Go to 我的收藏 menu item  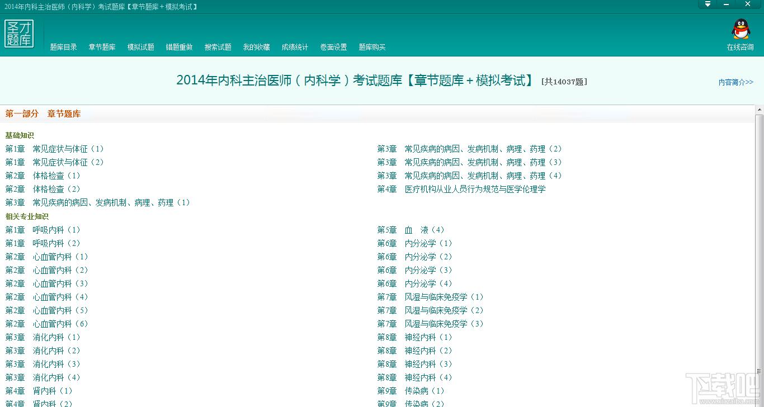pos(257,47)
